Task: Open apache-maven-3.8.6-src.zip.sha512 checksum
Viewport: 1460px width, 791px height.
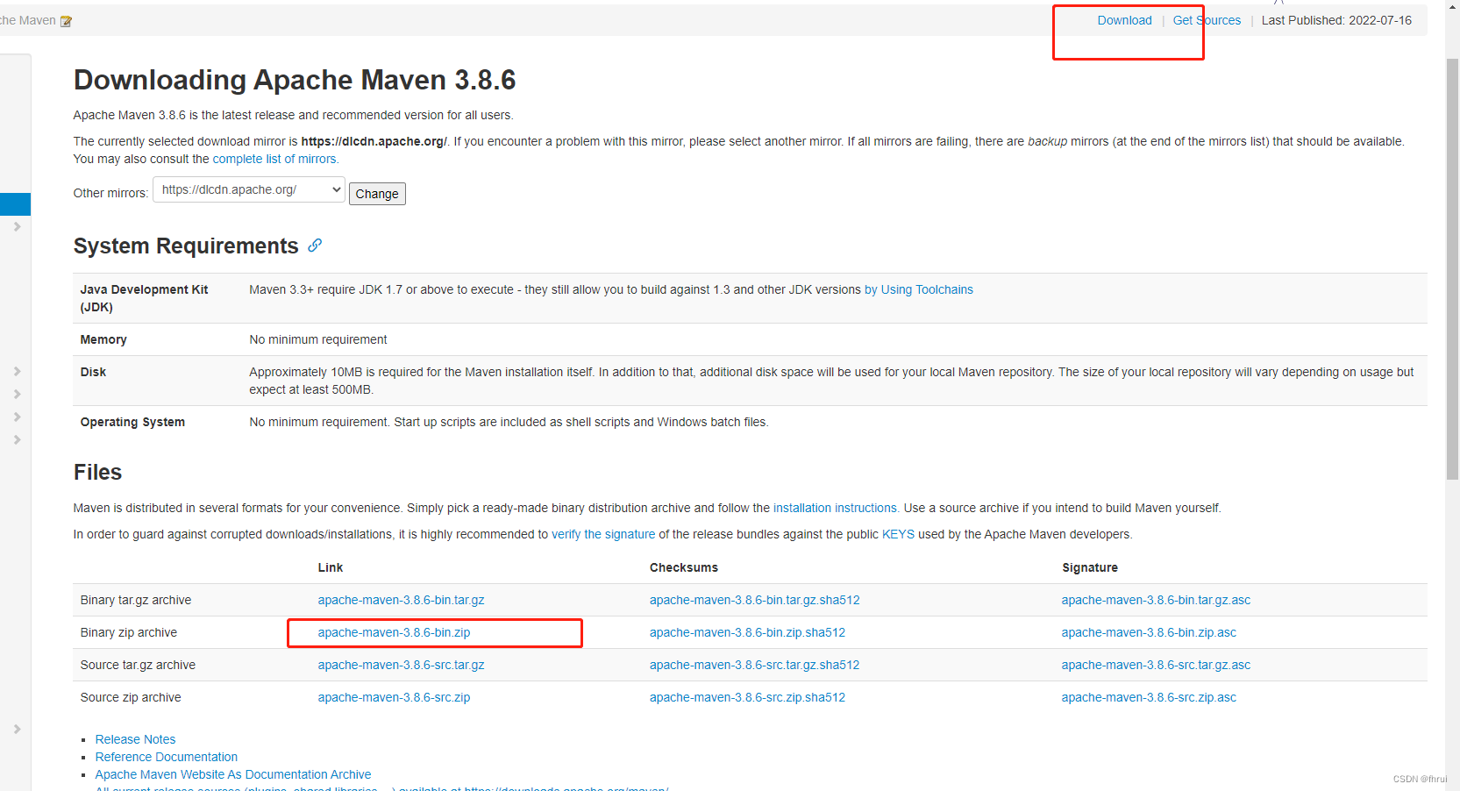Action: (747, 697)
